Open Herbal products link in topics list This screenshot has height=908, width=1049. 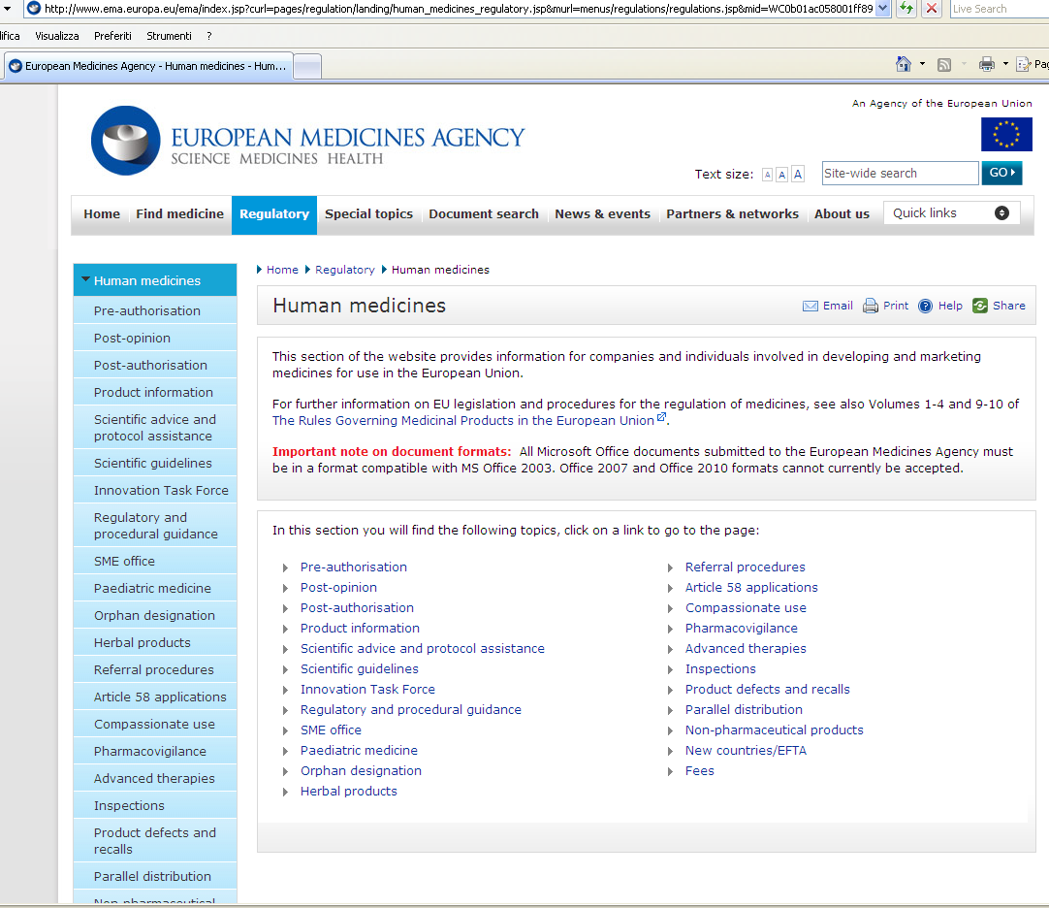tap(349, 792)
